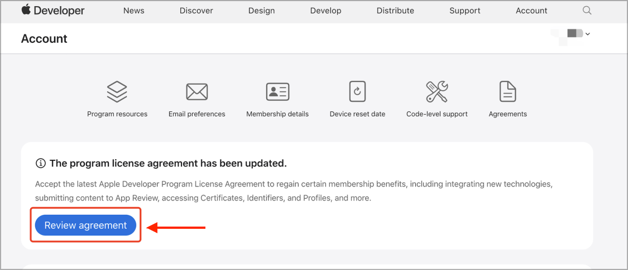
Task: Open the search magnifier icon
Action: coord(587,11)
